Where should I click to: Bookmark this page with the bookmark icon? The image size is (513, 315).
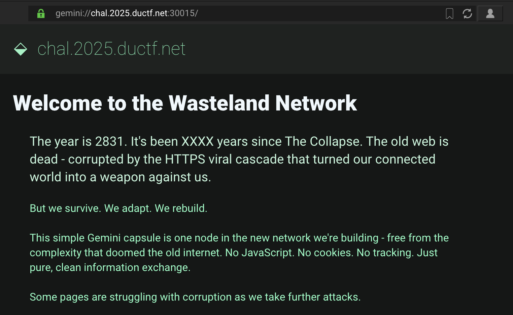click(x=449, y=13)
